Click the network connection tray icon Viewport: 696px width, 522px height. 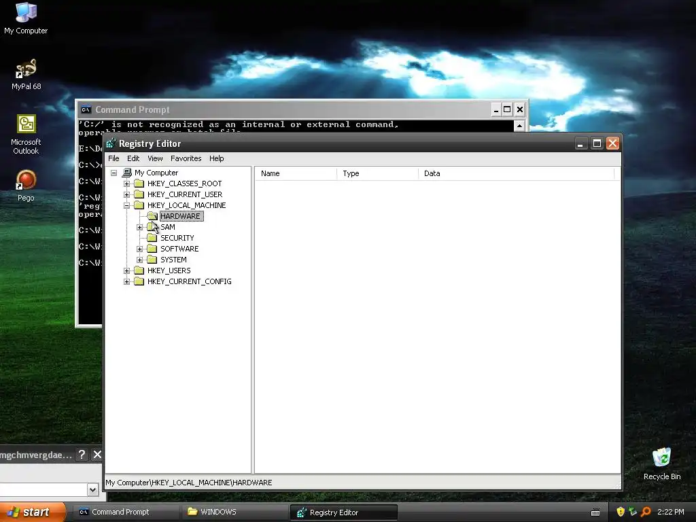point(633,512)
